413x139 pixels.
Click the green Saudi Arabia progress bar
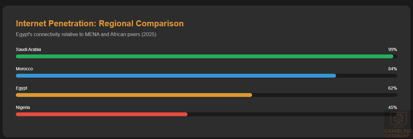(204, 56)
